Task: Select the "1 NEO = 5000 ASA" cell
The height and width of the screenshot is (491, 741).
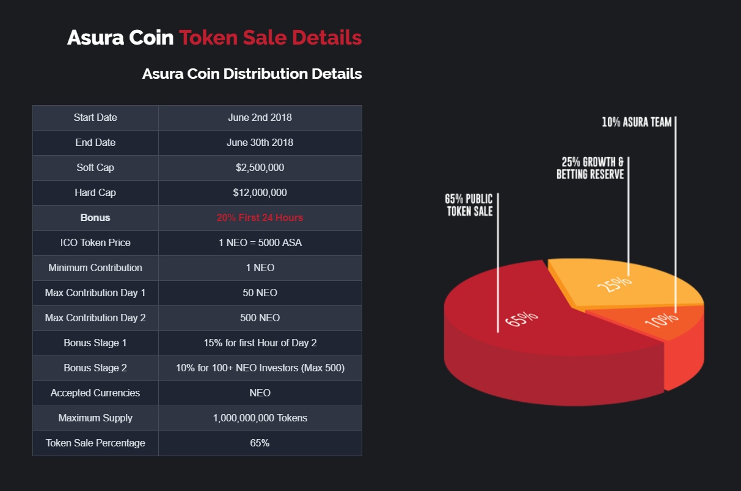Action: 260,242
